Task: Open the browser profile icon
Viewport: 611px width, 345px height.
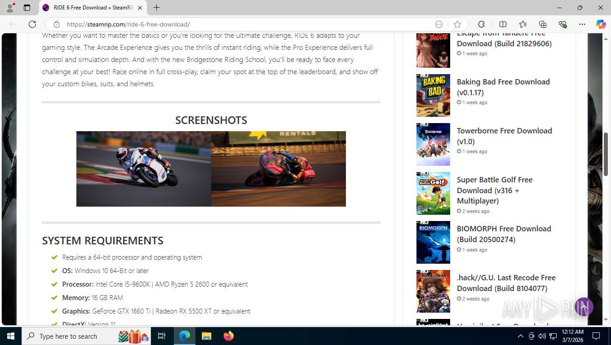Action: tap(10, 8)
